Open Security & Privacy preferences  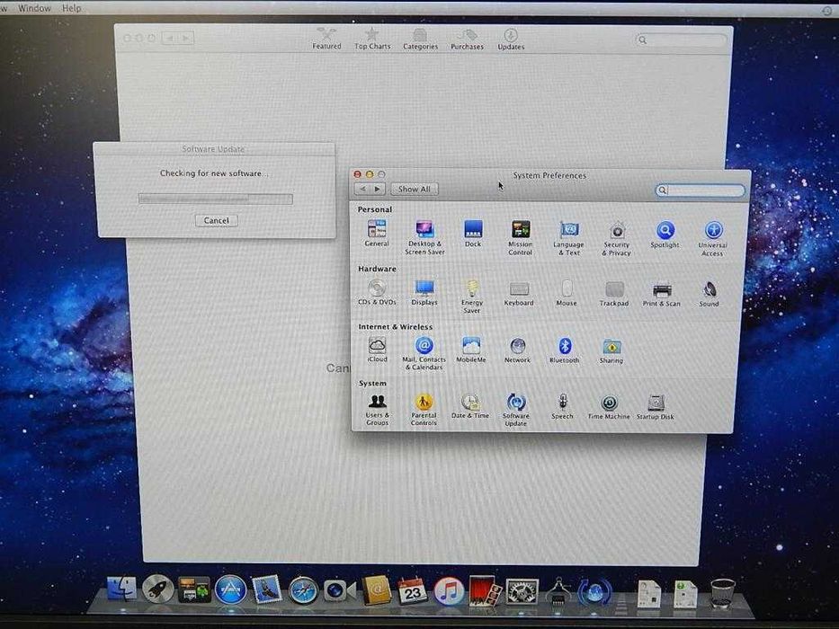point(616,238)
